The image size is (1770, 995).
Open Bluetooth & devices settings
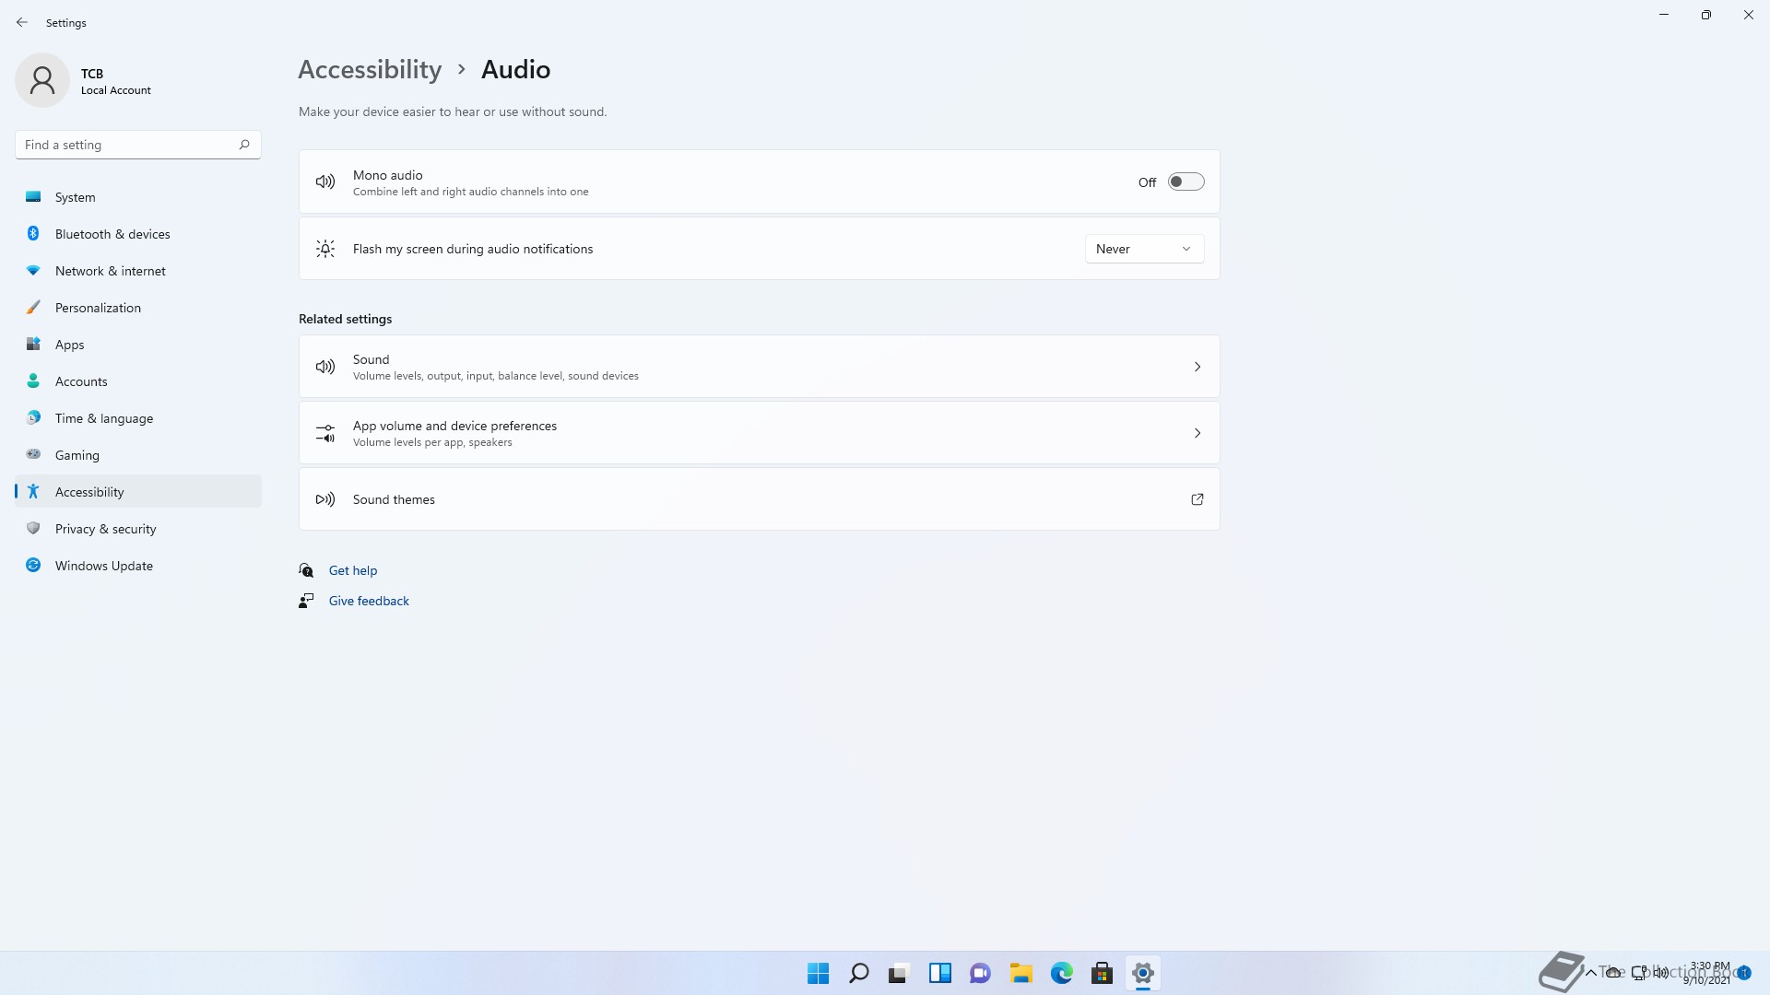138,234
